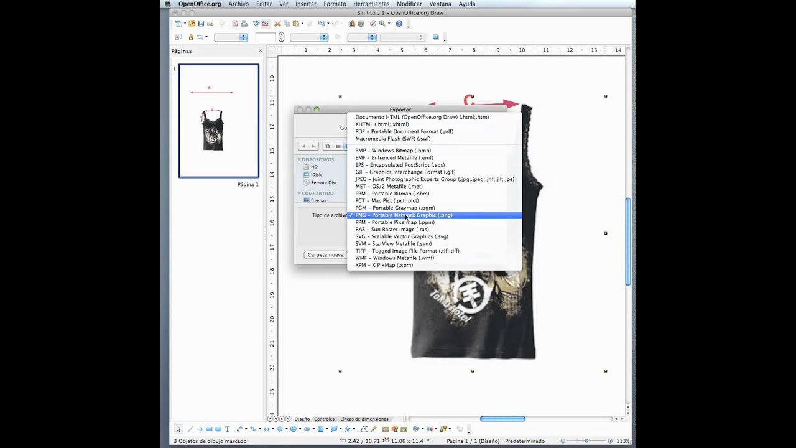The height and width of the screenshot is (448, 796).
Task: Choose BMP - Windows Bitmap format
Action: 435,151
